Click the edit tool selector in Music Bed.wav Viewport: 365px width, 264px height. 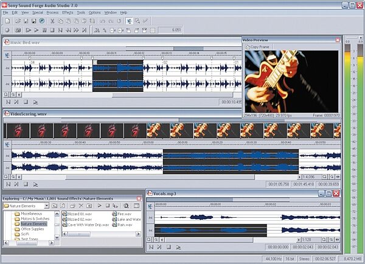click(x=7, y=55)
